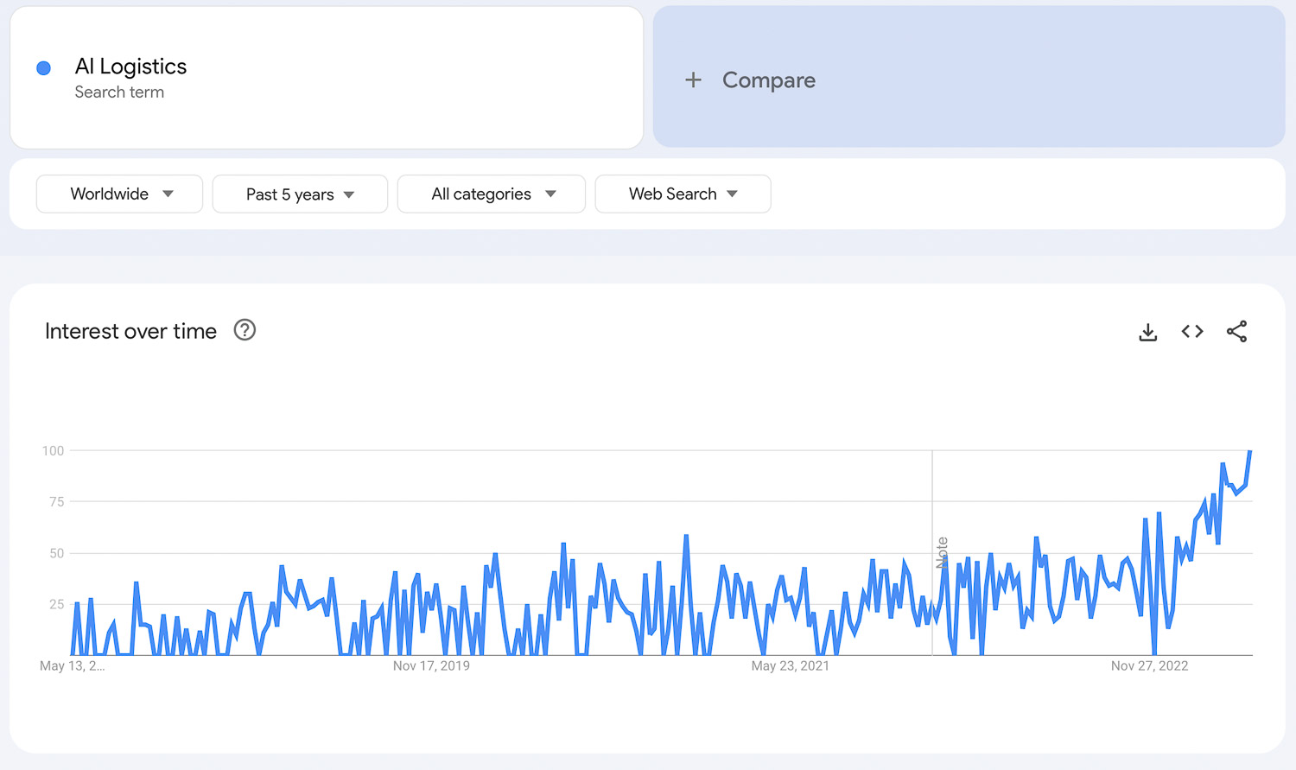Select the May 23, 2021 axis label
Image resolution: width=1296 pixels, height=770 pixels.
point(790,666)
